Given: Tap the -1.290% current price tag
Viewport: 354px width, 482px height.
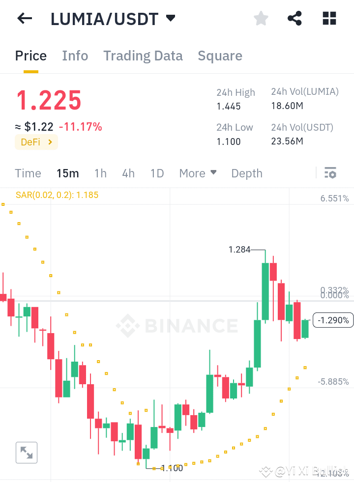Looking at the screenshot, I should click(x=333, y=320).
